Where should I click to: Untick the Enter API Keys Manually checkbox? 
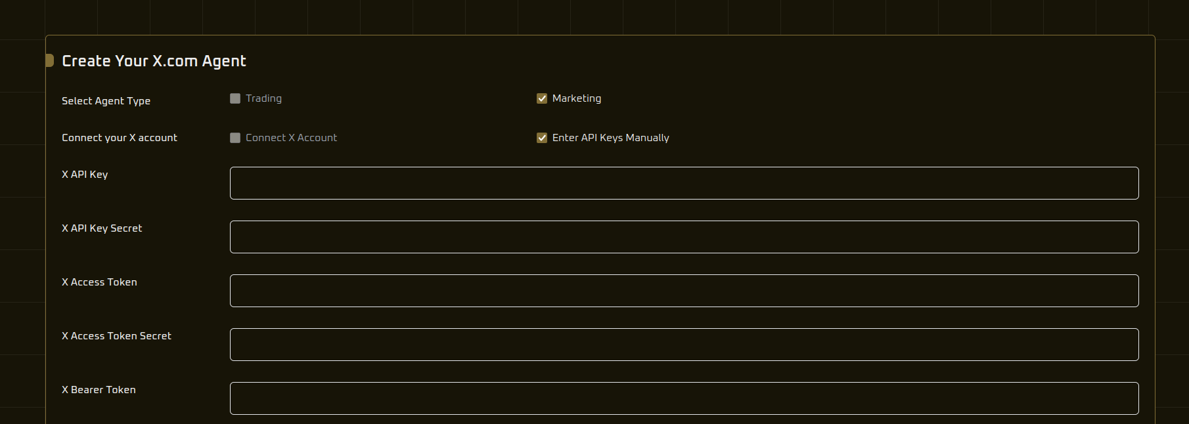(542, 138)
